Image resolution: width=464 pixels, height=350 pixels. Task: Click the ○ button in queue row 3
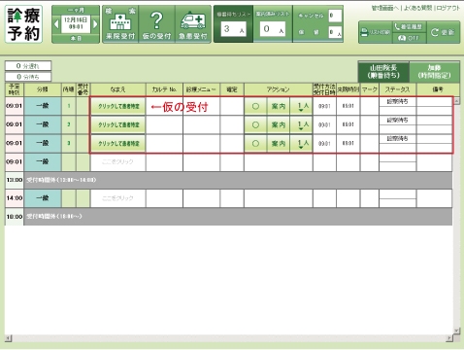tap(255, 143)
